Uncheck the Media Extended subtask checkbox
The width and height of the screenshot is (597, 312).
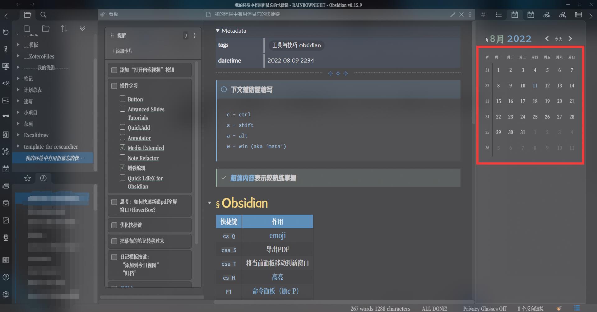tap(123, 147)
